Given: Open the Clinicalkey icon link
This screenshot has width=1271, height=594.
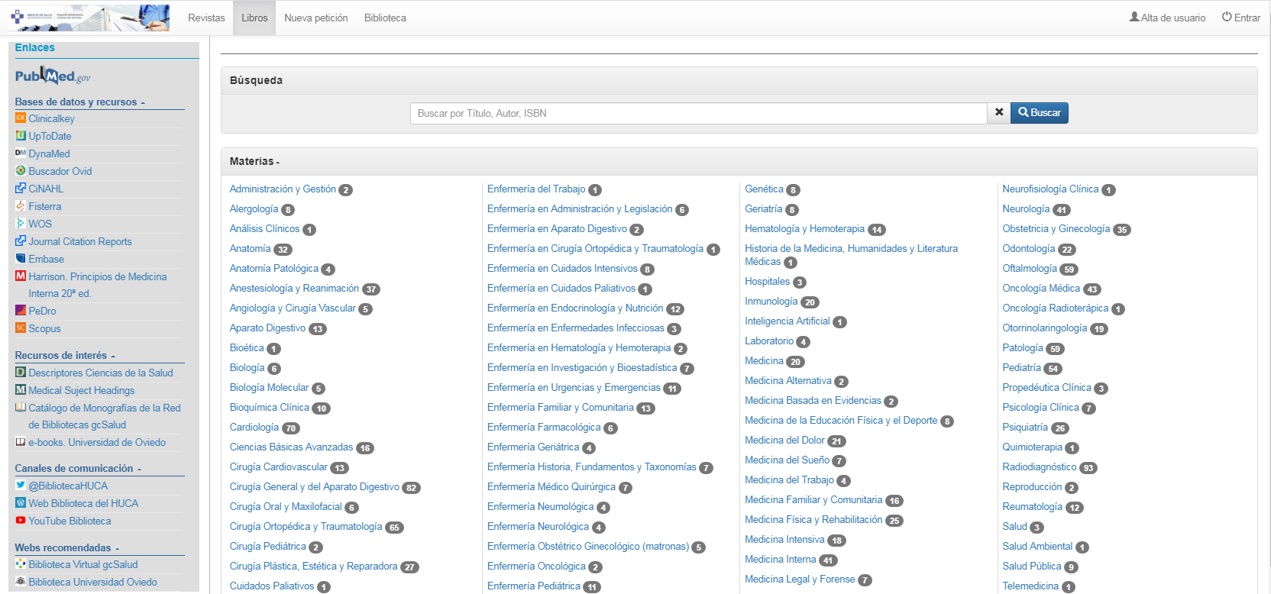Looking at the screenshot, I should [21, 118].
